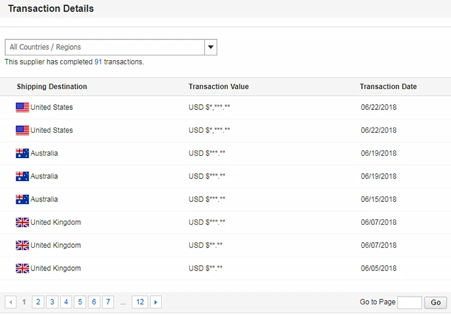Image resolution: width=451 pixels, height=315 pixels.
Task: Click the previous page arrow icon
Action: (11, 302)
